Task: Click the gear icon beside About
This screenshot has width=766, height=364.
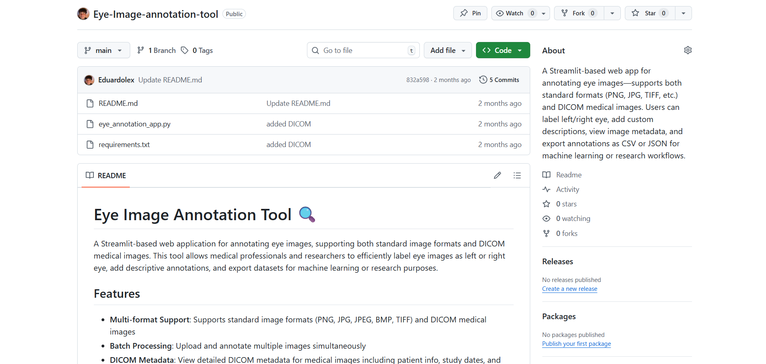Action: (688, 50)
